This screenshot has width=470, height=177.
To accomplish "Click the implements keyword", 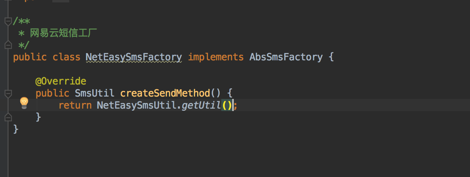I will pos(216,57).
